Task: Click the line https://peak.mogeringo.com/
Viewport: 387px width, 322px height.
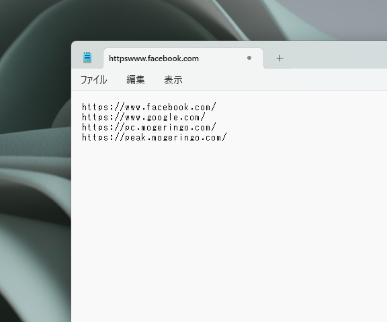Action: [x=155, y=138]
